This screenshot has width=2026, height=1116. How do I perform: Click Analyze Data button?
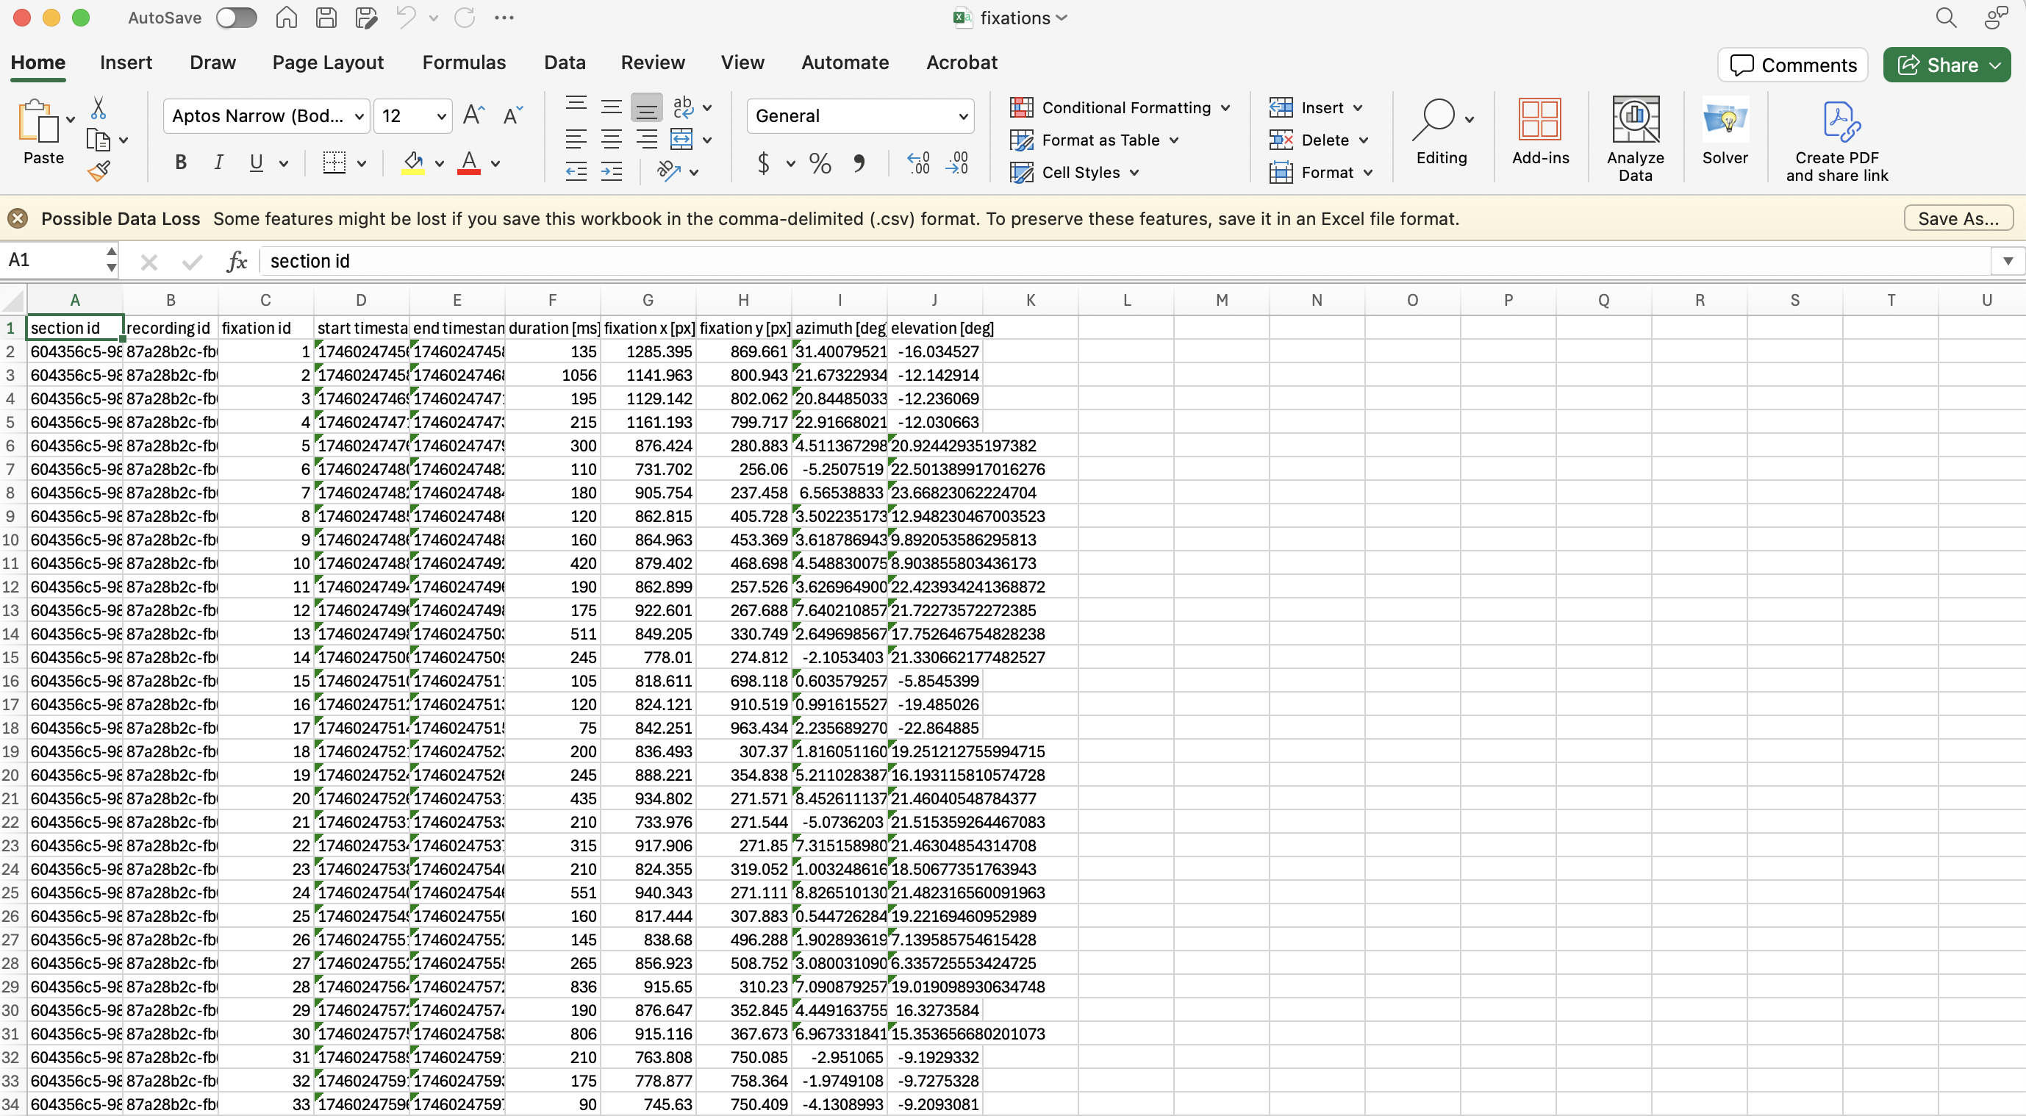tap(1635, 139)
